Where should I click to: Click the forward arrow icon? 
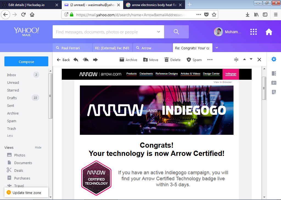95,60
